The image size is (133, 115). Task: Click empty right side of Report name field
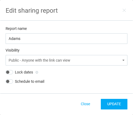click(98, 39)
